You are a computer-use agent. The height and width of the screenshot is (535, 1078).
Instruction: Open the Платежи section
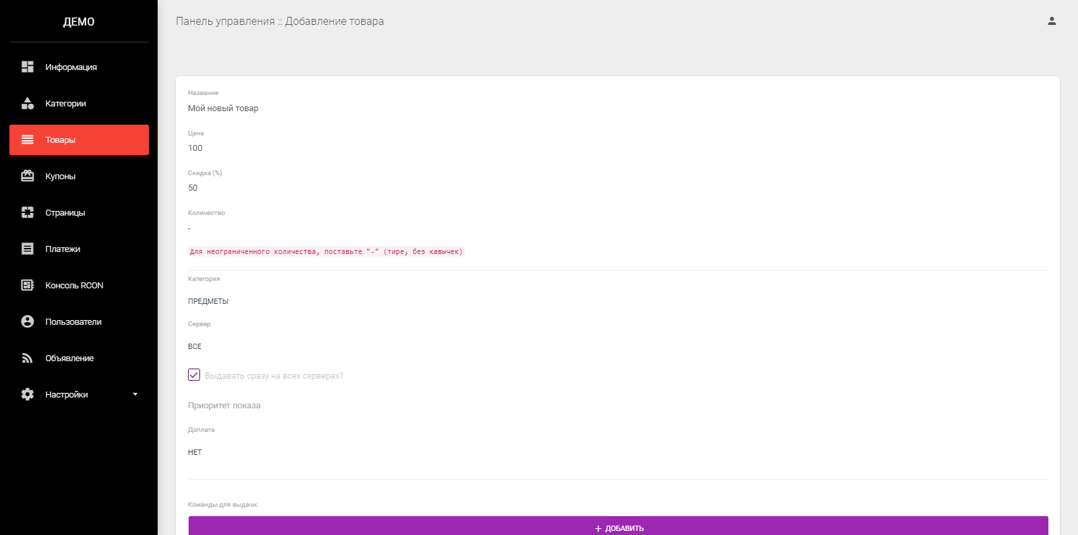point(79,249)
